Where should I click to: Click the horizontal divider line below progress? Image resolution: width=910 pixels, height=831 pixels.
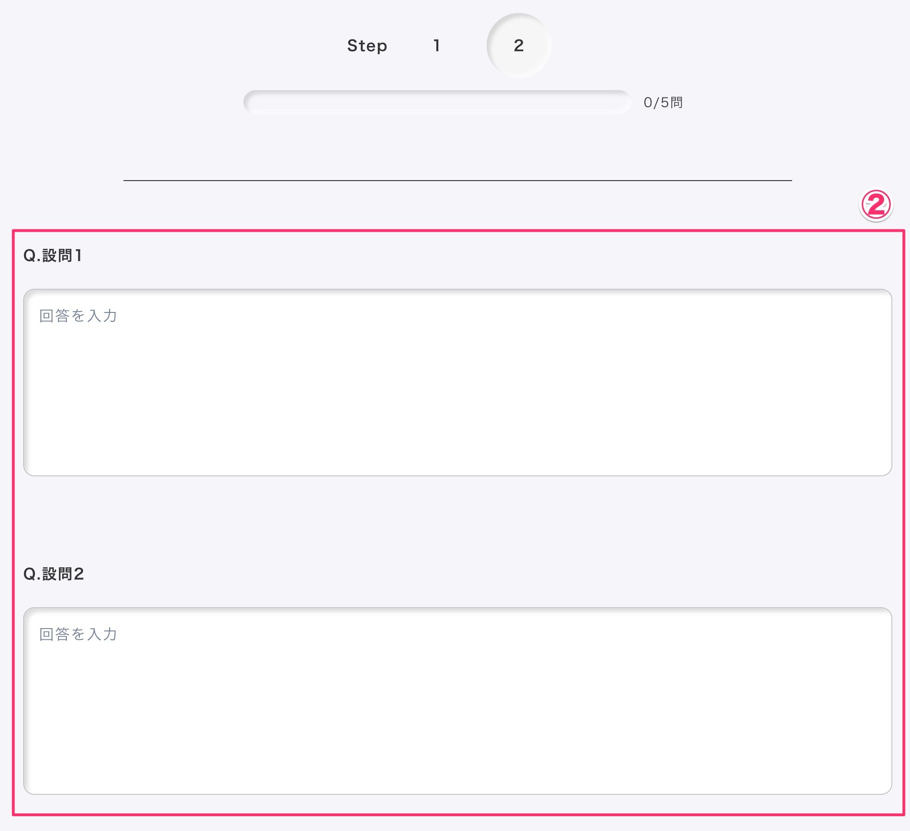click(457, 180)
